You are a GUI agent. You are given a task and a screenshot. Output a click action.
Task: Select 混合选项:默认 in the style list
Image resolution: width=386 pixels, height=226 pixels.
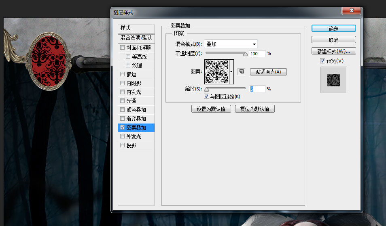click(x=136, y=38)
